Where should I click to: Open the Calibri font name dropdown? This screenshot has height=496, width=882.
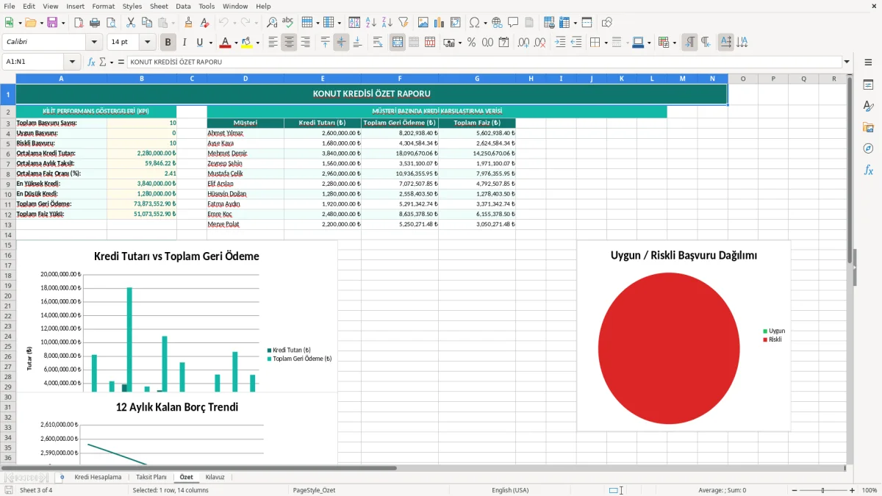pos(93,43)
